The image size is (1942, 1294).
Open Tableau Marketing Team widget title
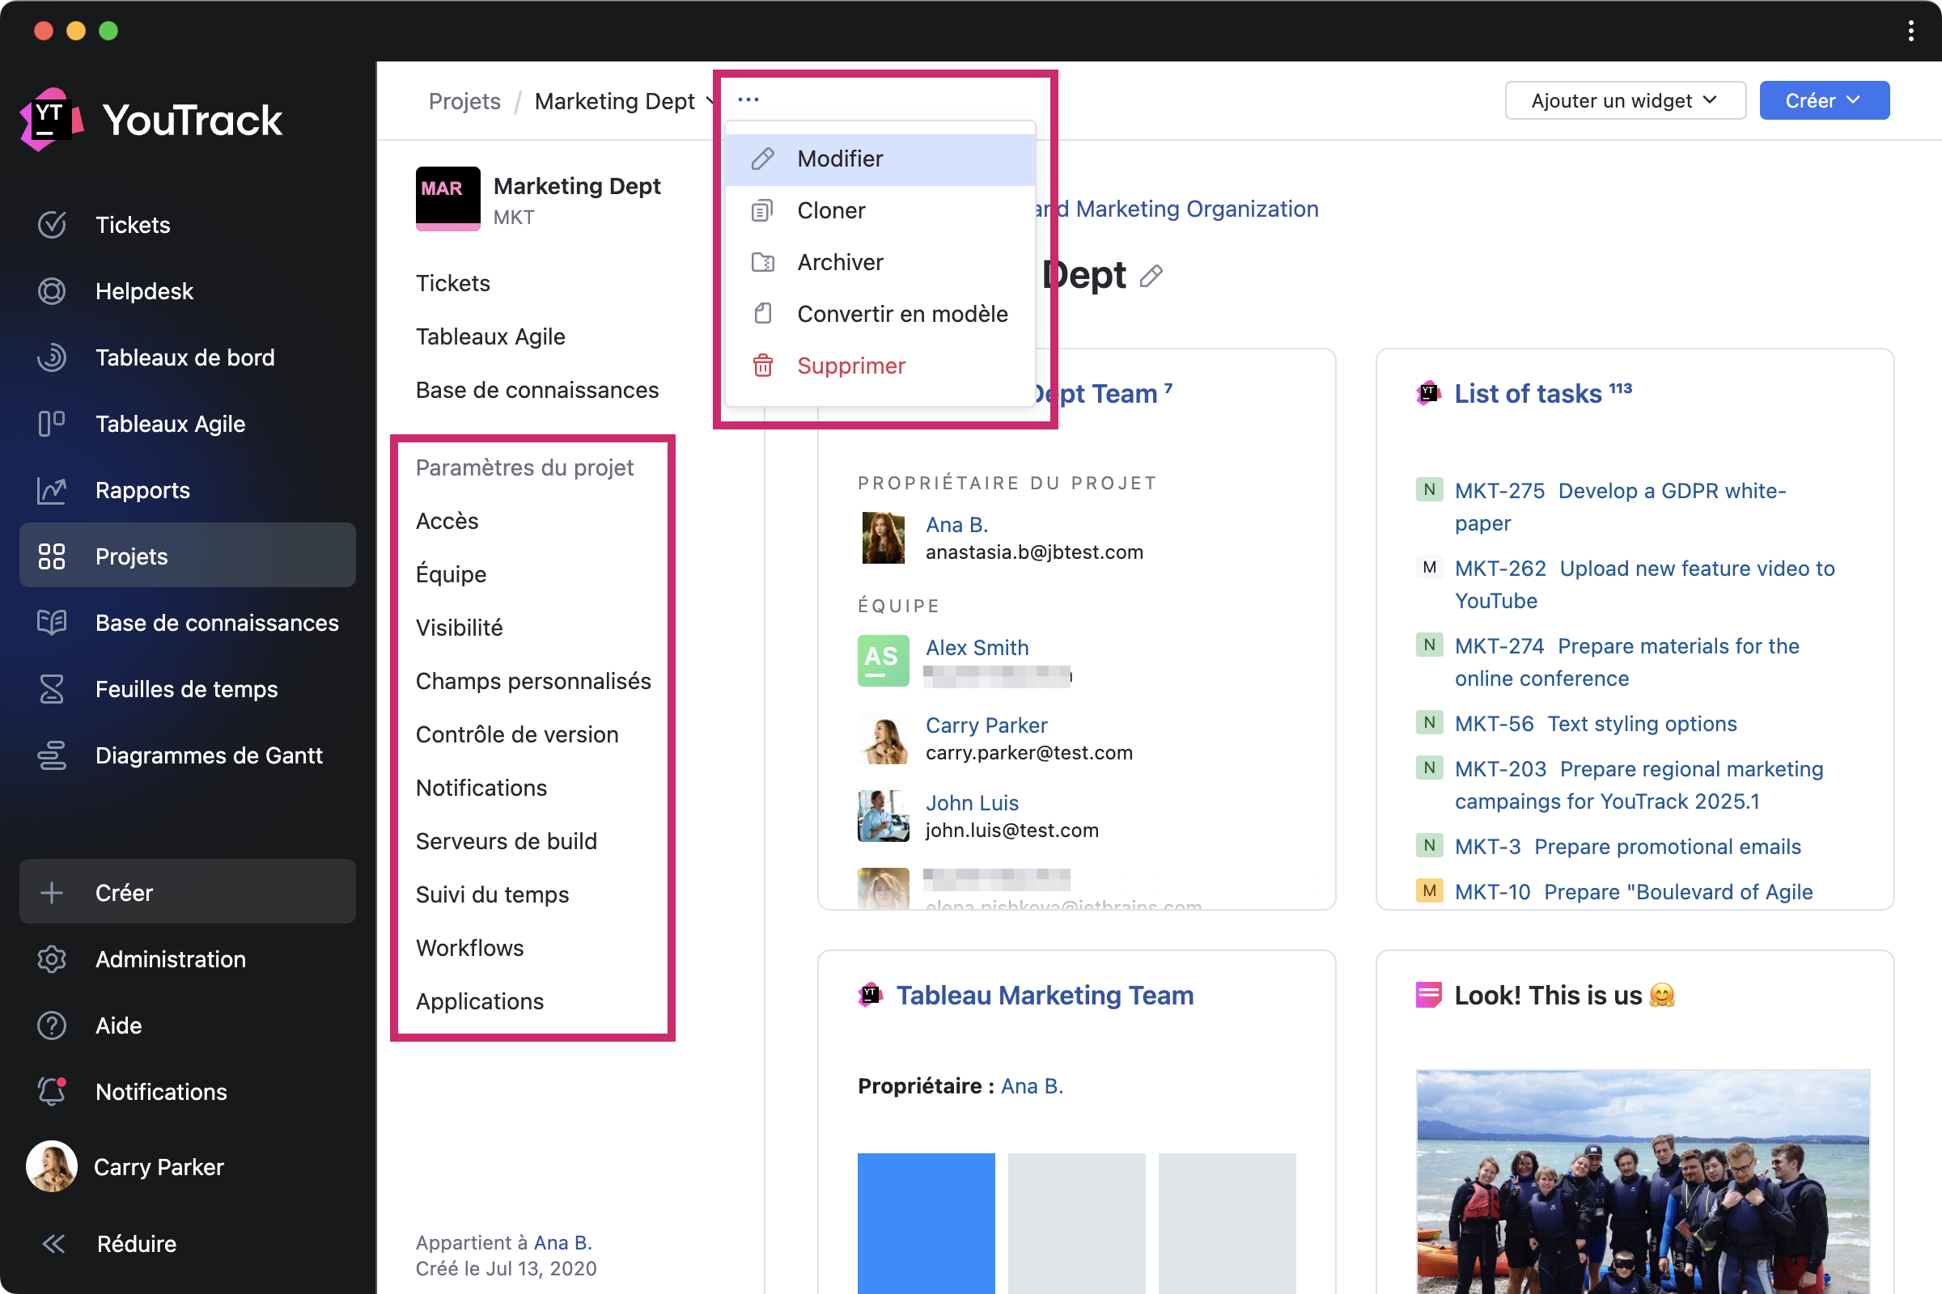coord(1045,996)
